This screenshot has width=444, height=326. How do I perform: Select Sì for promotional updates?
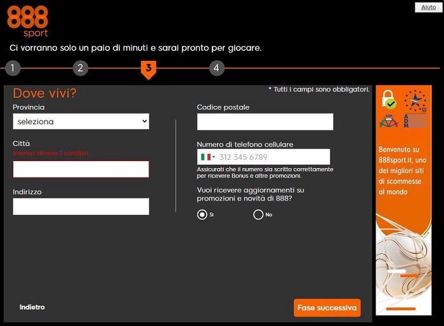pyautogui.click(x=202, y=214)
